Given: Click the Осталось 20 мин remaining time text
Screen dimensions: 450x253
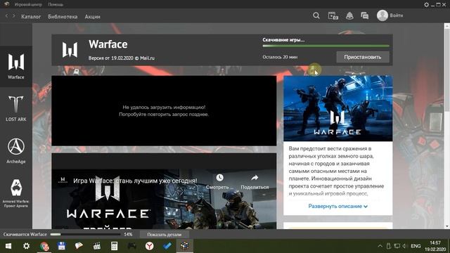Looking at the screenshot, I should click(280, 57).
